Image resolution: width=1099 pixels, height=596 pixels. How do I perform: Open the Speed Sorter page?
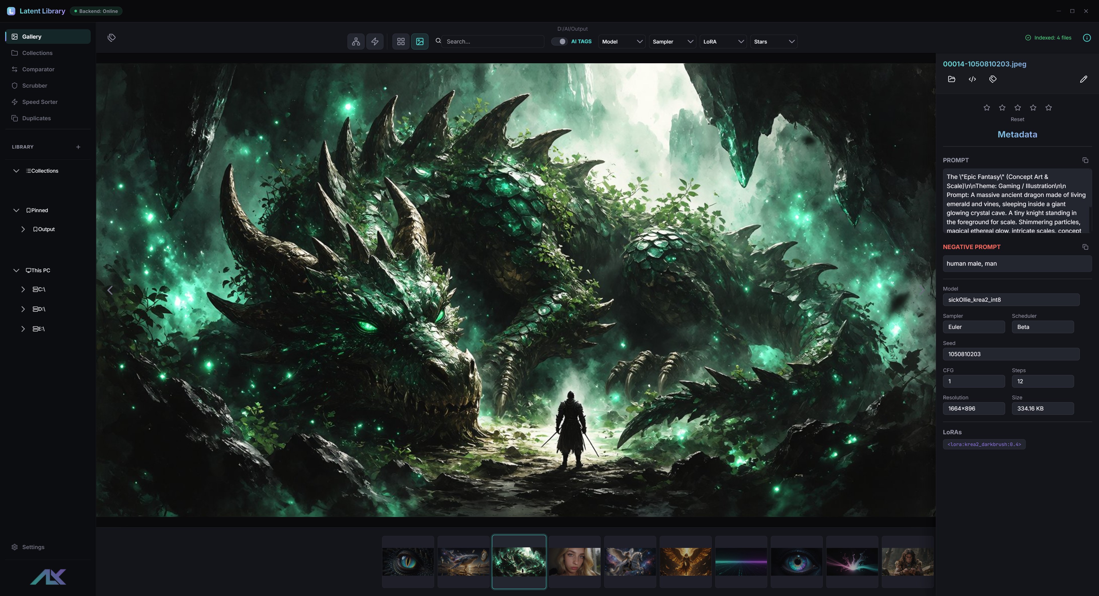pyautogui.click(x=48, y=102)
